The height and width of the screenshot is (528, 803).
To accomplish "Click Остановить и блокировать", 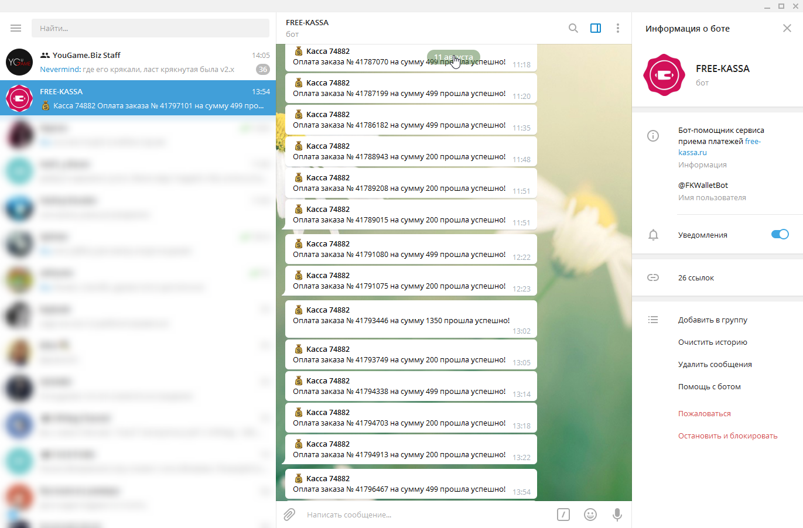I will click(x=728, y=436).
